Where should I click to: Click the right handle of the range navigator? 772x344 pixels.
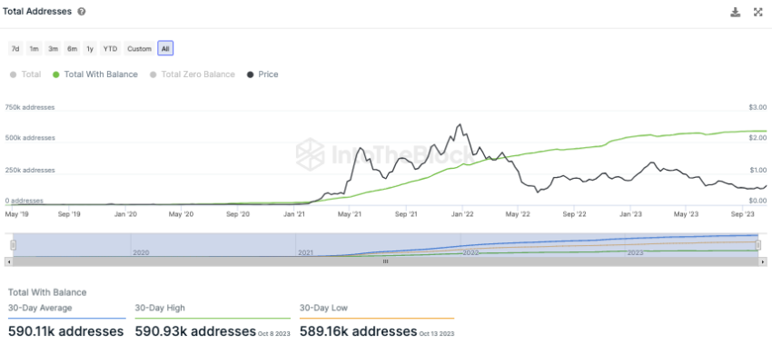pos(759,245)
